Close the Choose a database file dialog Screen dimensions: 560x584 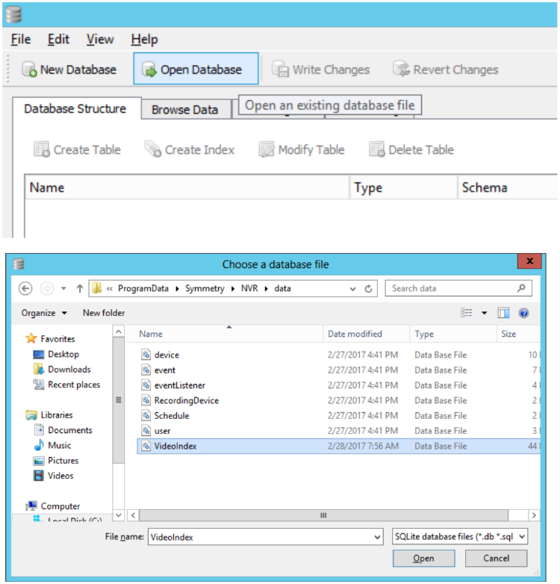[530, 261]
